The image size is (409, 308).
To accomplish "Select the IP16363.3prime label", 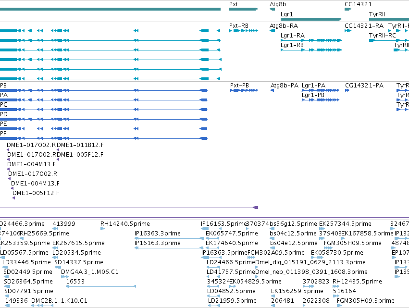I will point(158,234).
